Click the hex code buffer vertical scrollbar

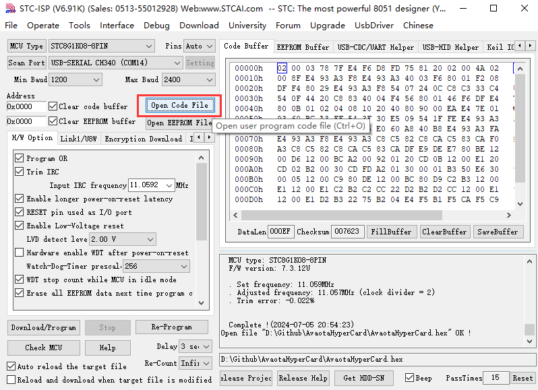pyautogui.click(x=518, y=135)
